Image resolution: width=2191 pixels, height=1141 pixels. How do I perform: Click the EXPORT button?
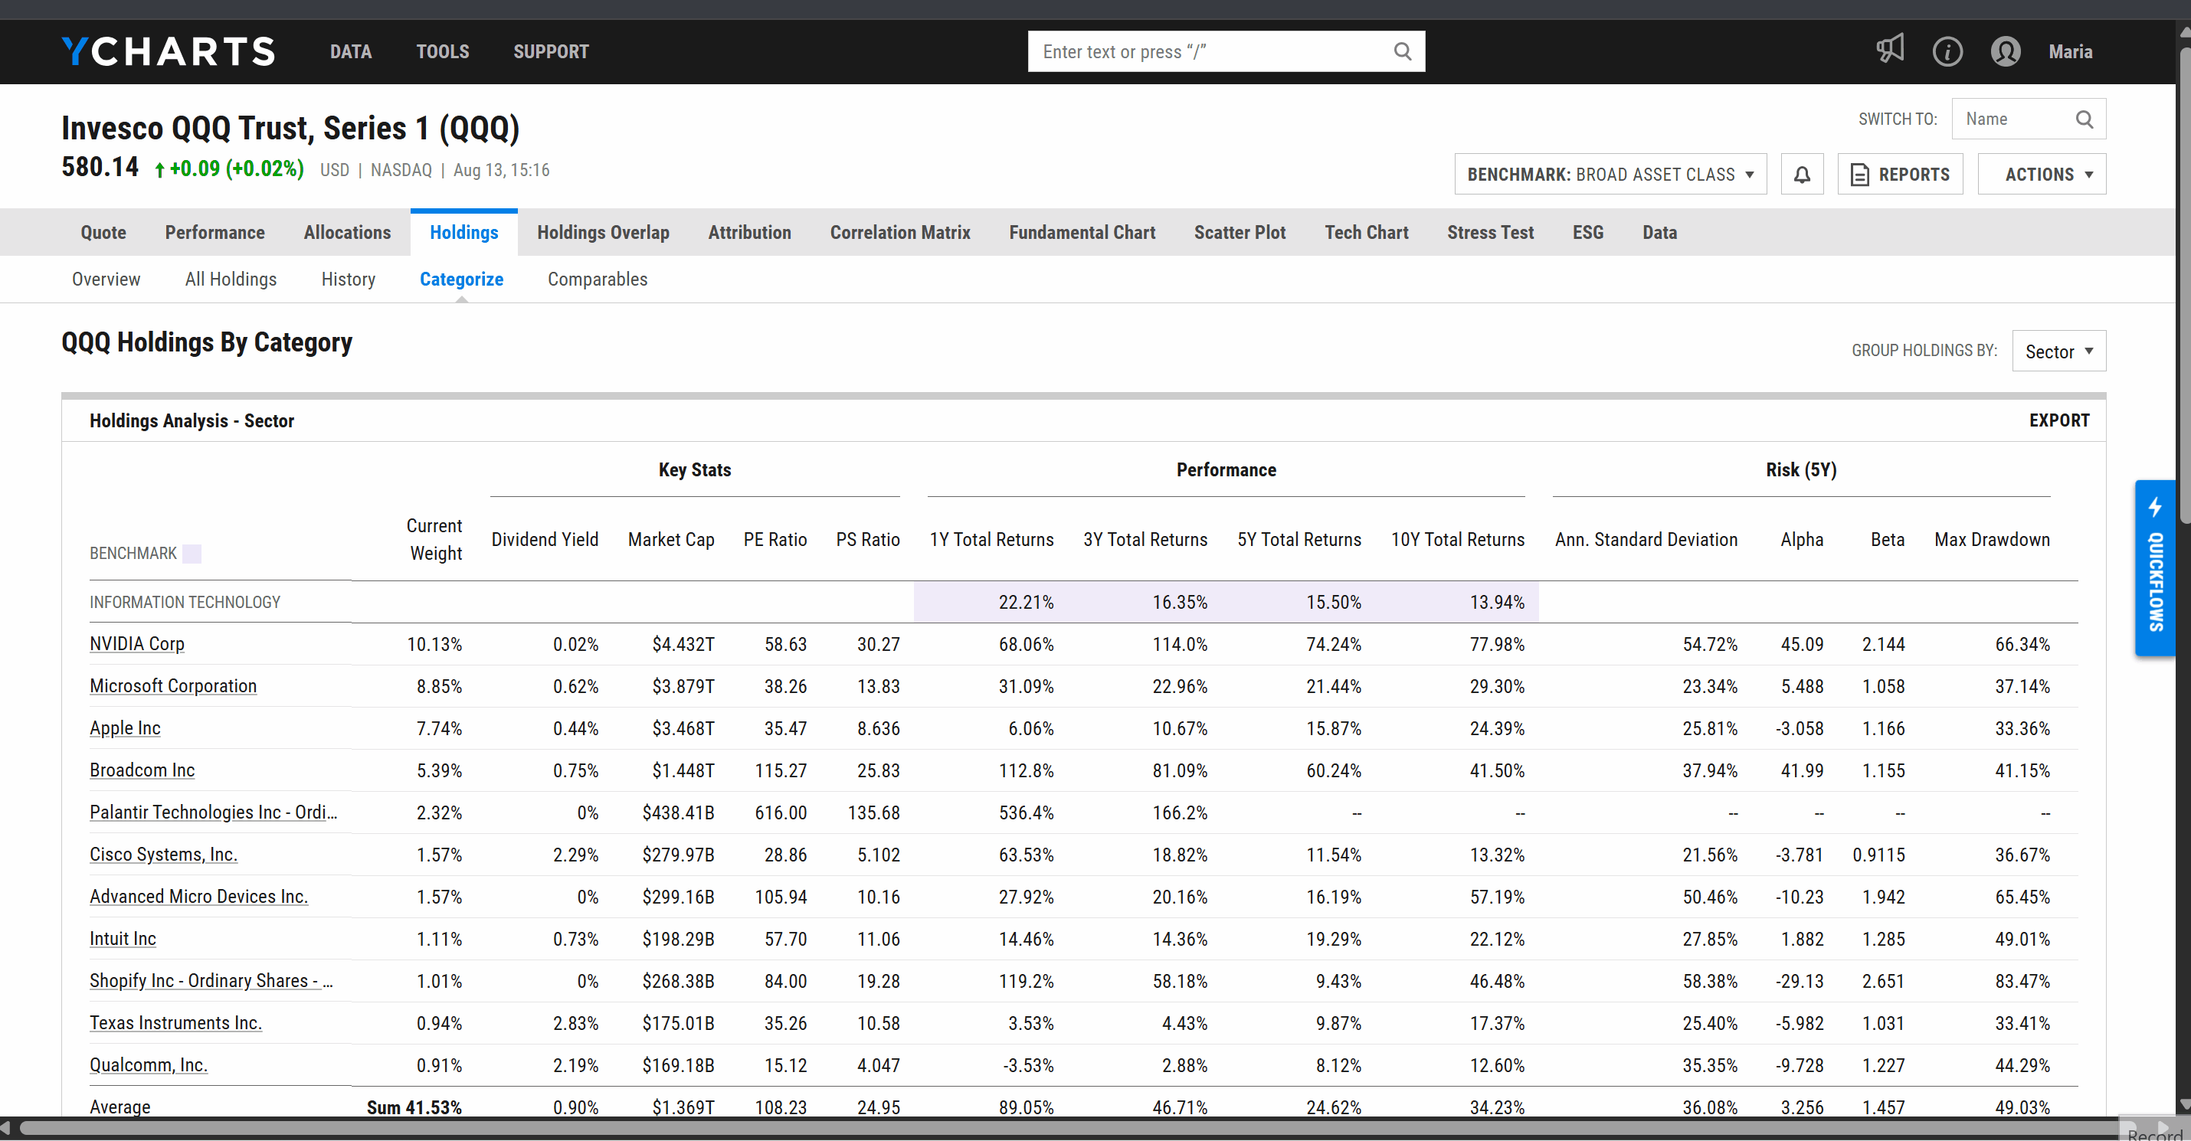pyautogui.click(x=2058, y=420)
